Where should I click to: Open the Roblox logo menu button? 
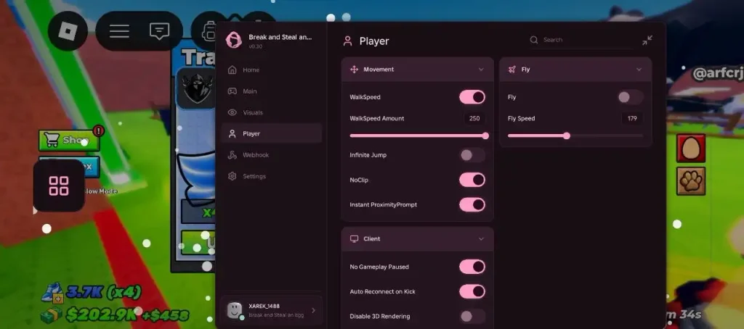68,31
